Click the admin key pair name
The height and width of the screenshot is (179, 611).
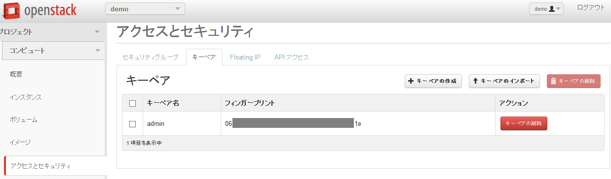coord(155,124)
